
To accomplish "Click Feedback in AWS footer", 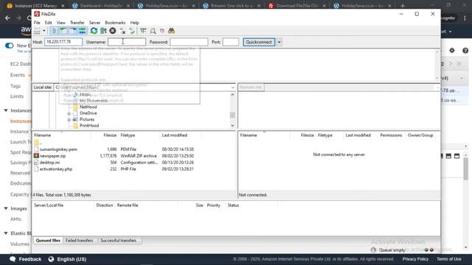I will 26,259.
